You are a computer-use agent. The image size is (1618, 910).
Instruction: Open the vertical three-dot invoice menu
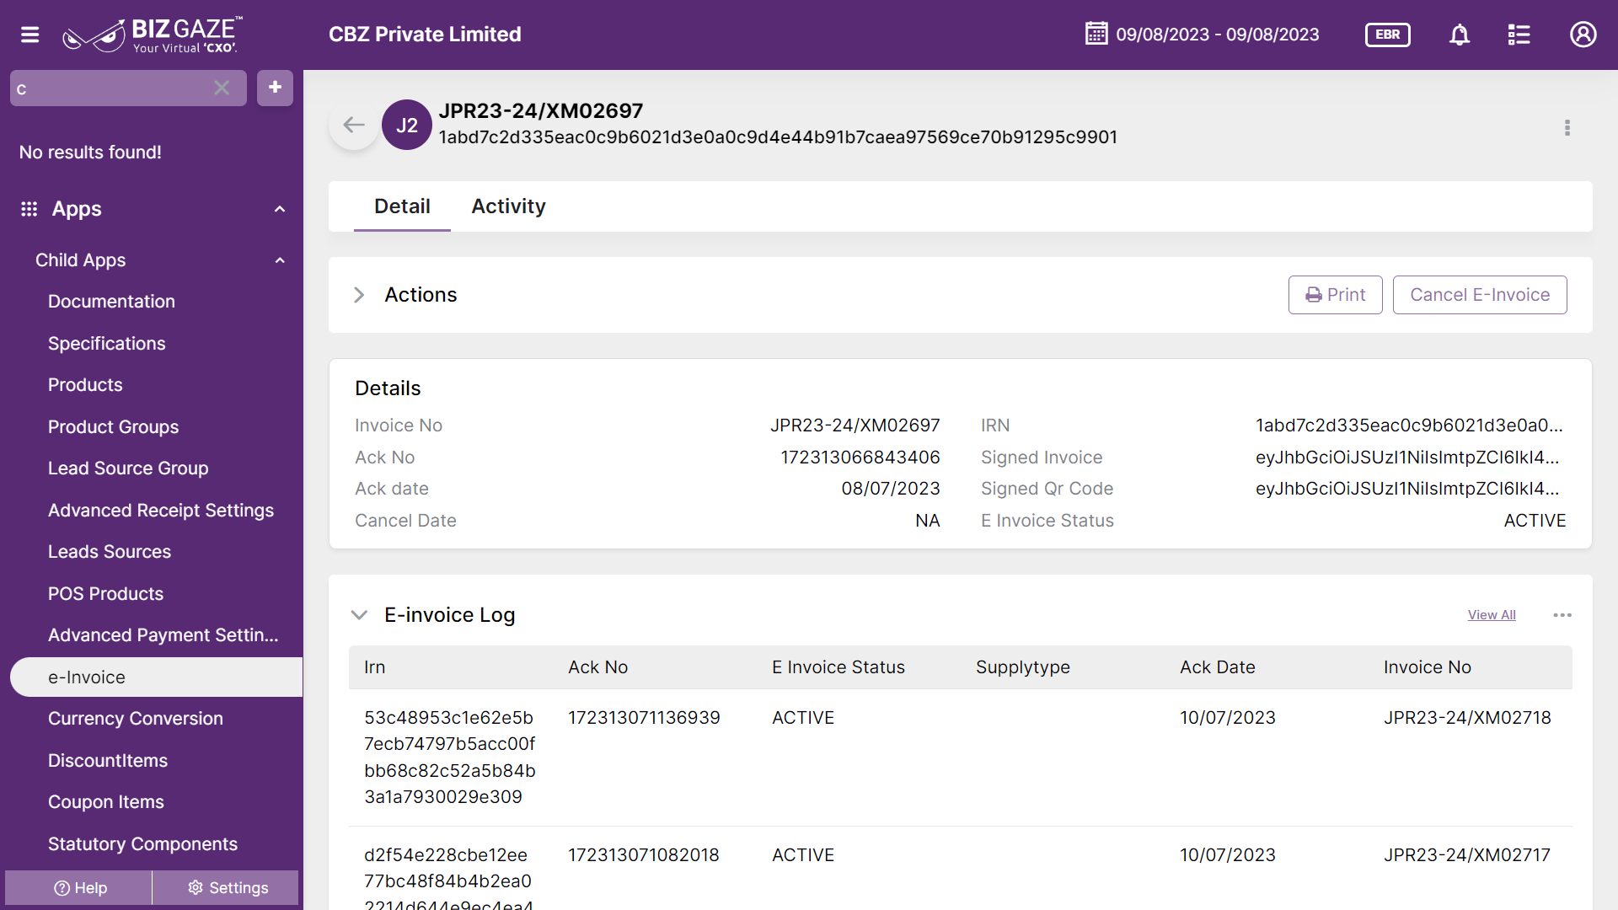[x=1567, y=128]
